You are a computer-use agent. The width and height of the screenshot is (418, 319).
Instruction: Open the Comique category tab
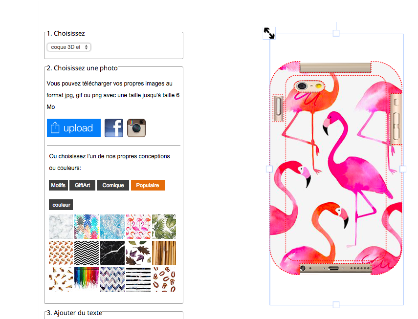[113, 185]
